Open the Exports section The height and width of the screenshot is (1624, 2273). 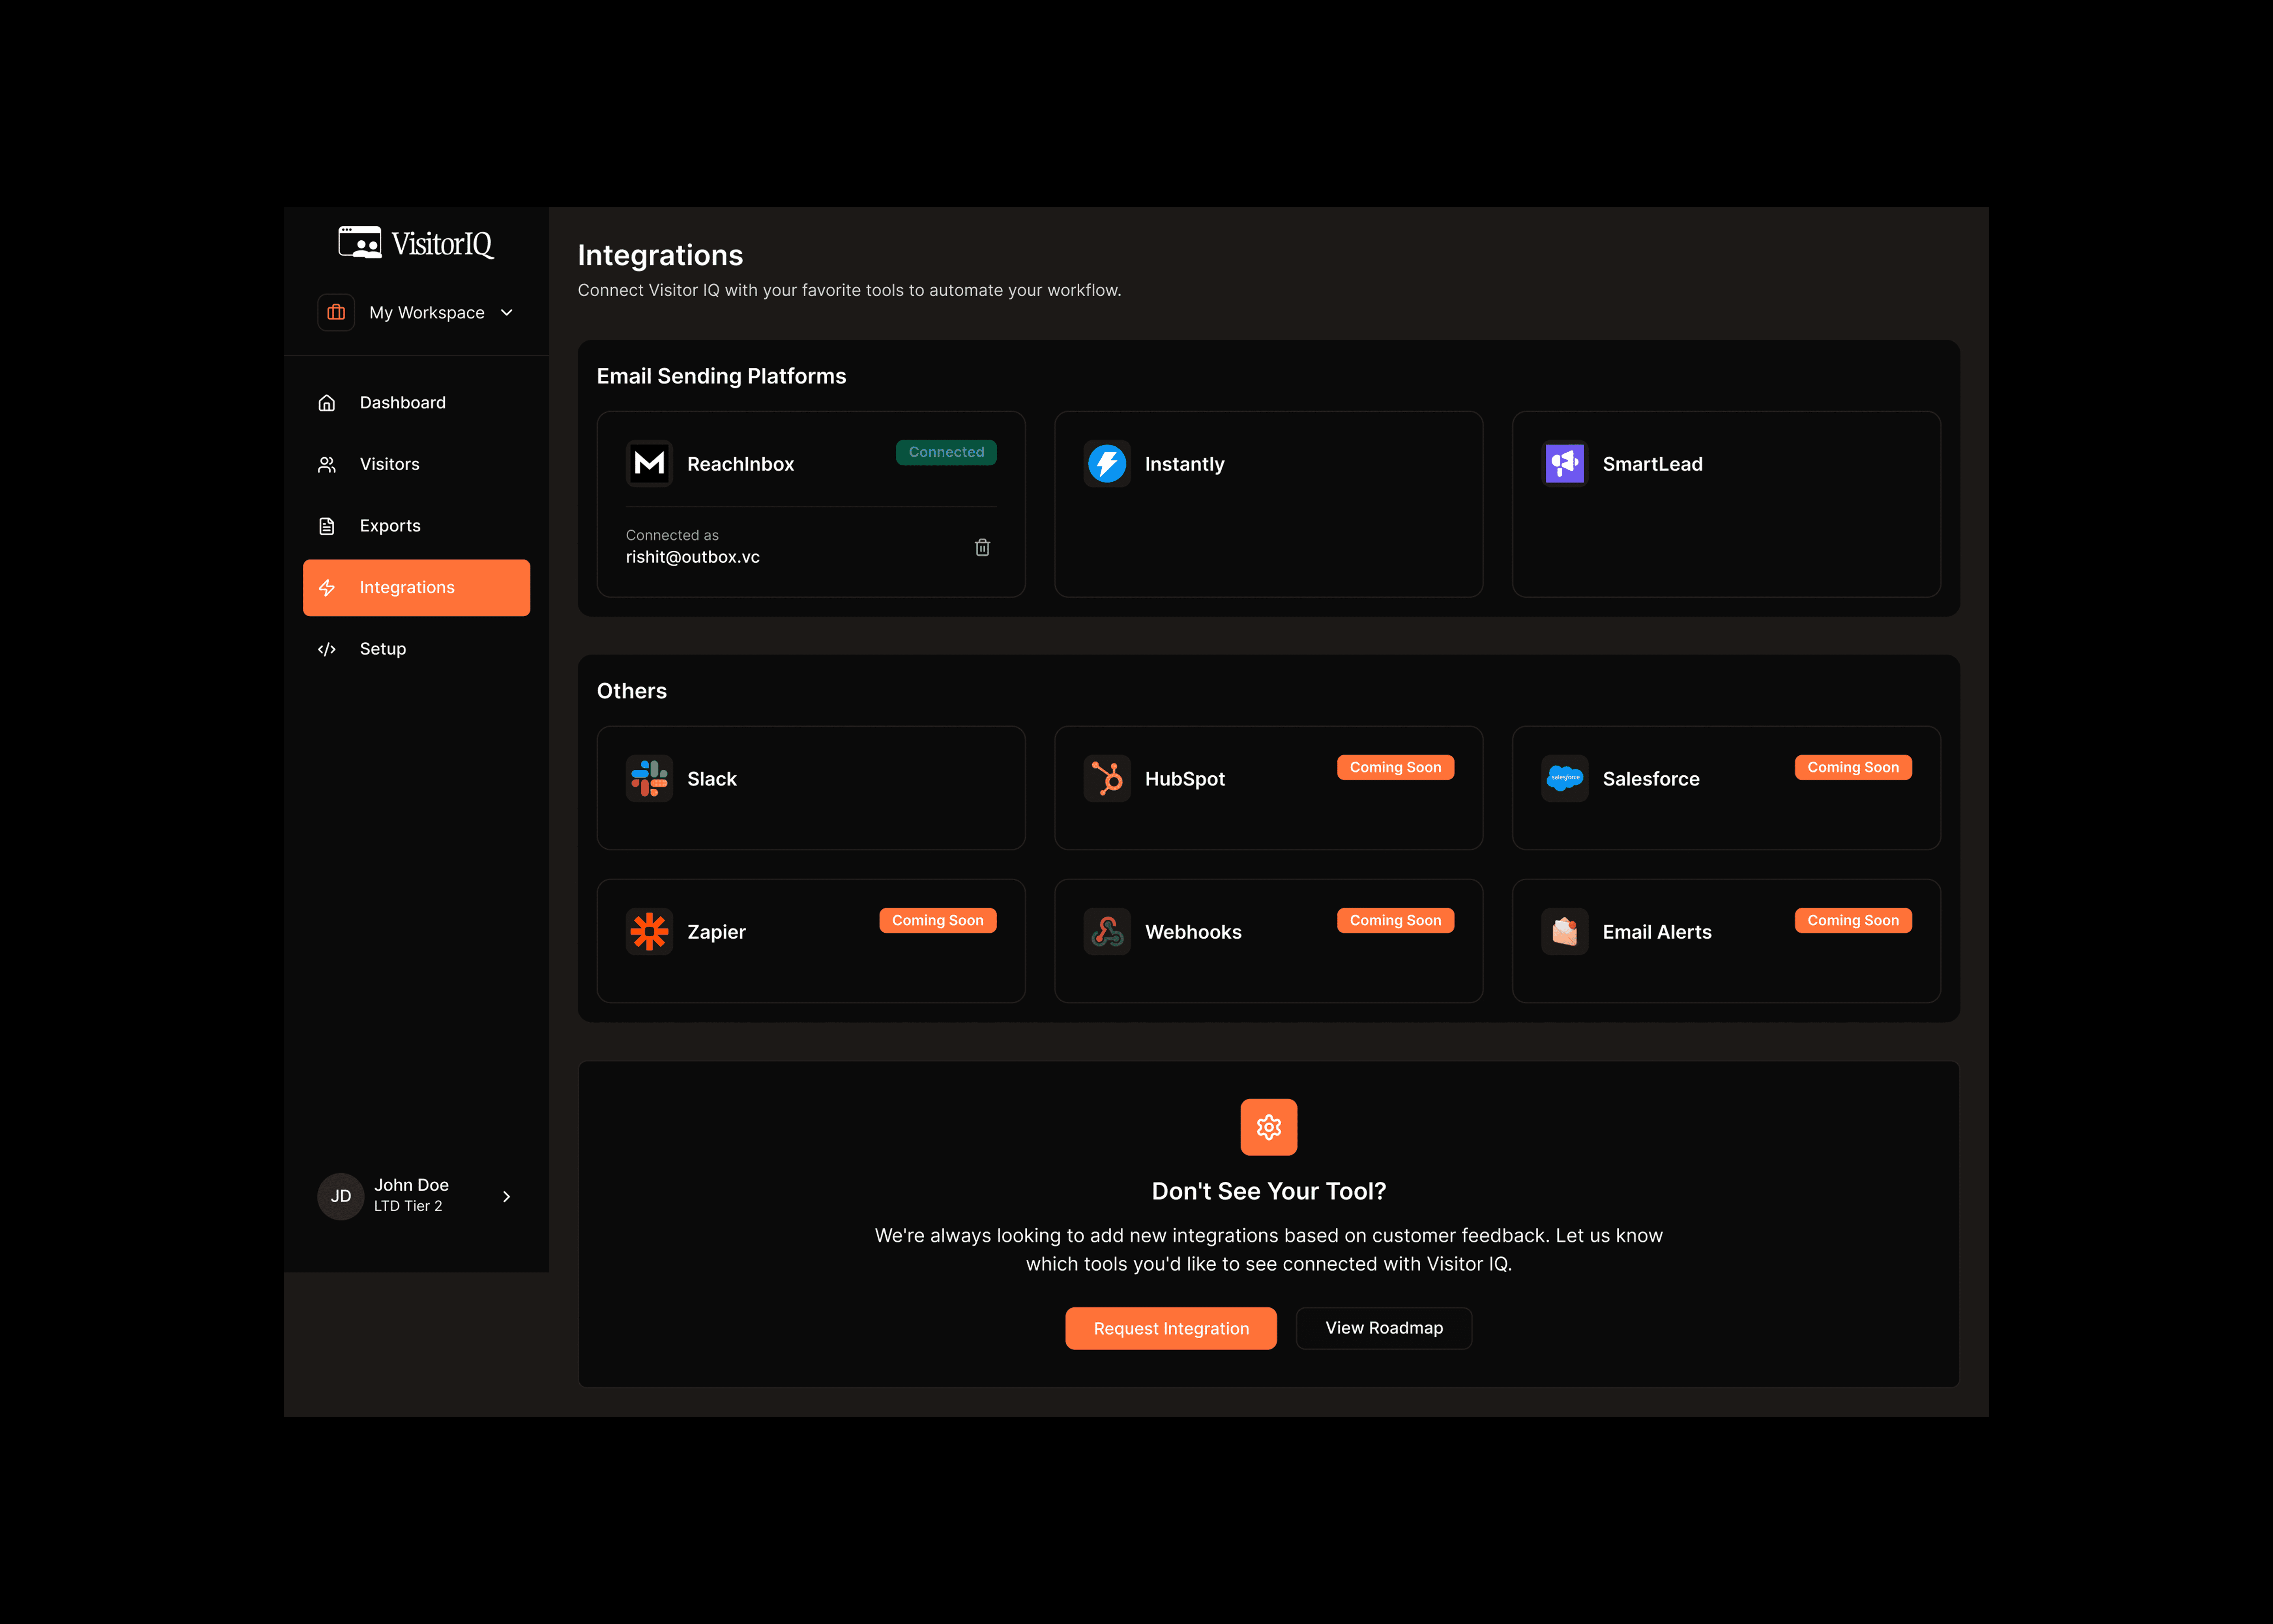390,526
